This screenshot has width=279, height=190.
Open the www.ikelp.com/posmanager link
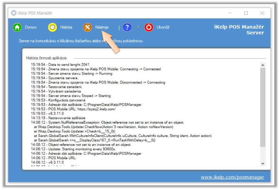[x=232, y=177]
